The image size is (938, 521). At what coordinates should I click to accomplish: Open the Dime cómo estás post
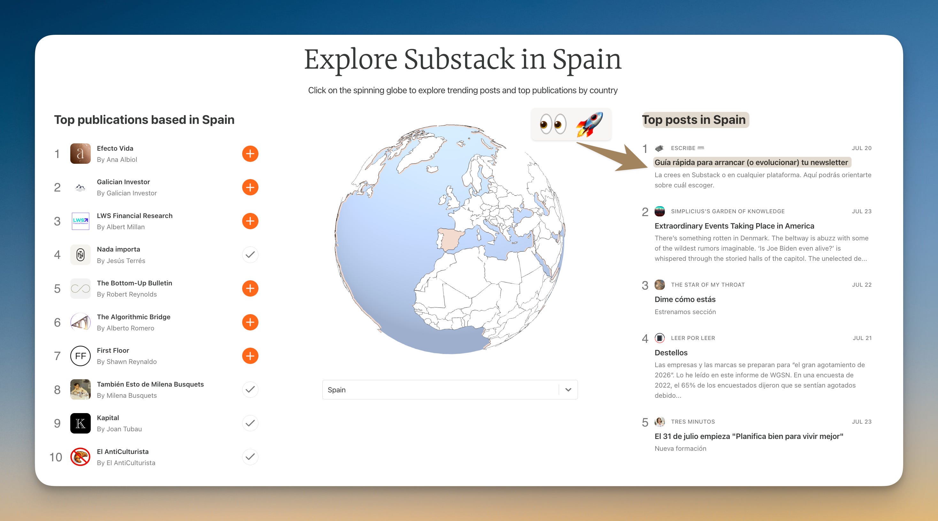(685, 299)
